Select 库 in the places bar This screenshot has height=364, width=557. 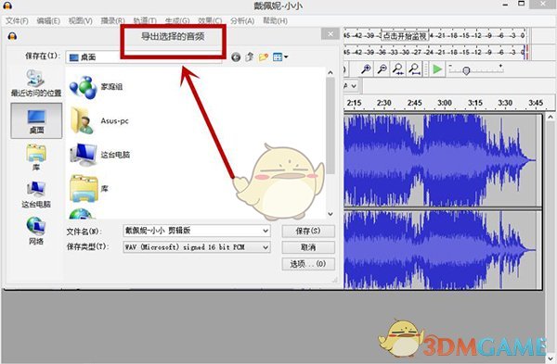(36, 157)
